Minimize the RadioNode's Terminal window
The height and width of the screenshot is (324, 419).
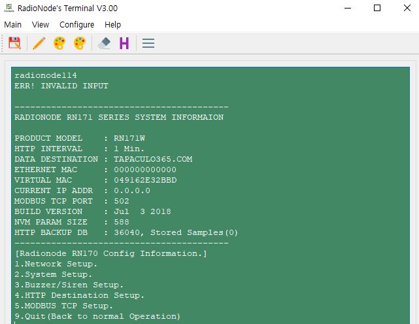click(x=348, y=8)
